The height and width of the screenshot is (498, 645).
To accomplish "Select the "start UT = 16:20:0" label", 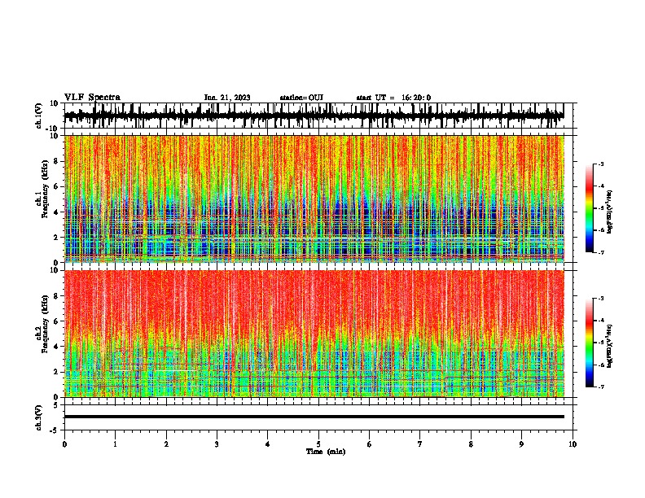I will point(393,98).
